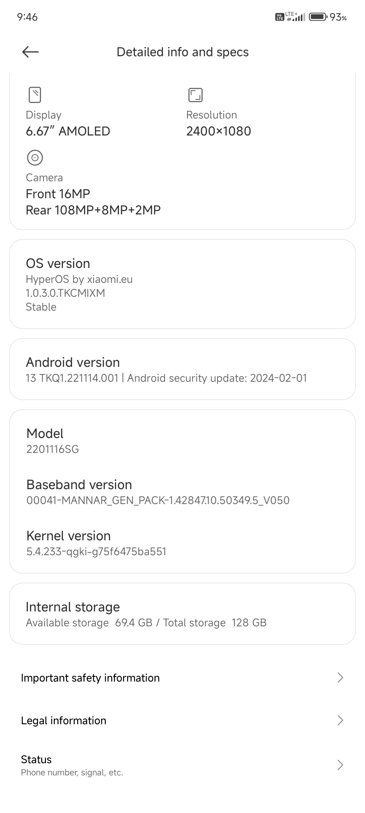Tap the 9:46 clock in status bar
The image size is (365, 813).
tap(27, 17)
